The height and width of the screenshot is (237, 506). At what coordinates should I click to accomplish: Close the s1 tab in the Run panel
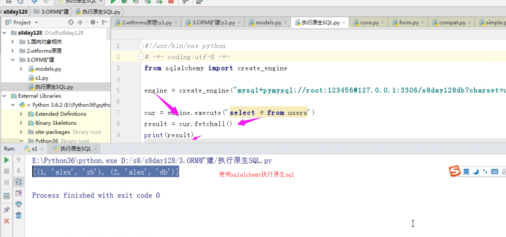(x=42, y=149)
